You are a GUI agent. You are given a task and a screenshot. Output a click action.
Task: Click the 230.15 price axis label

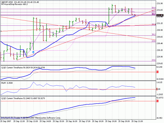[160, 50]
